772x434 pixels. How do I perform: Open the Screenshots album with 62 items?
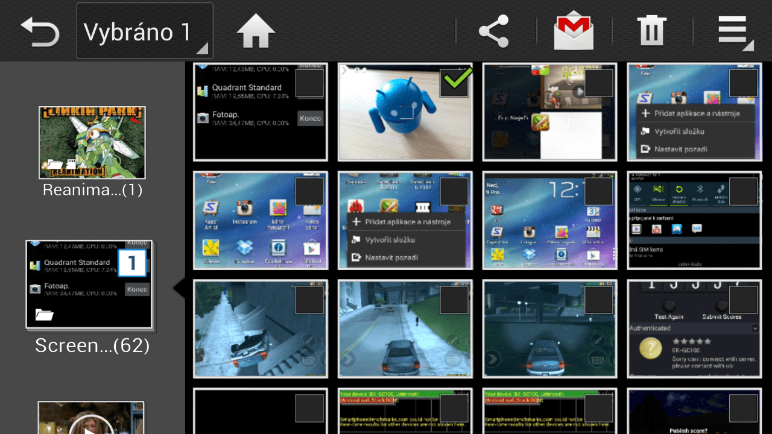[x=89, y=286]
